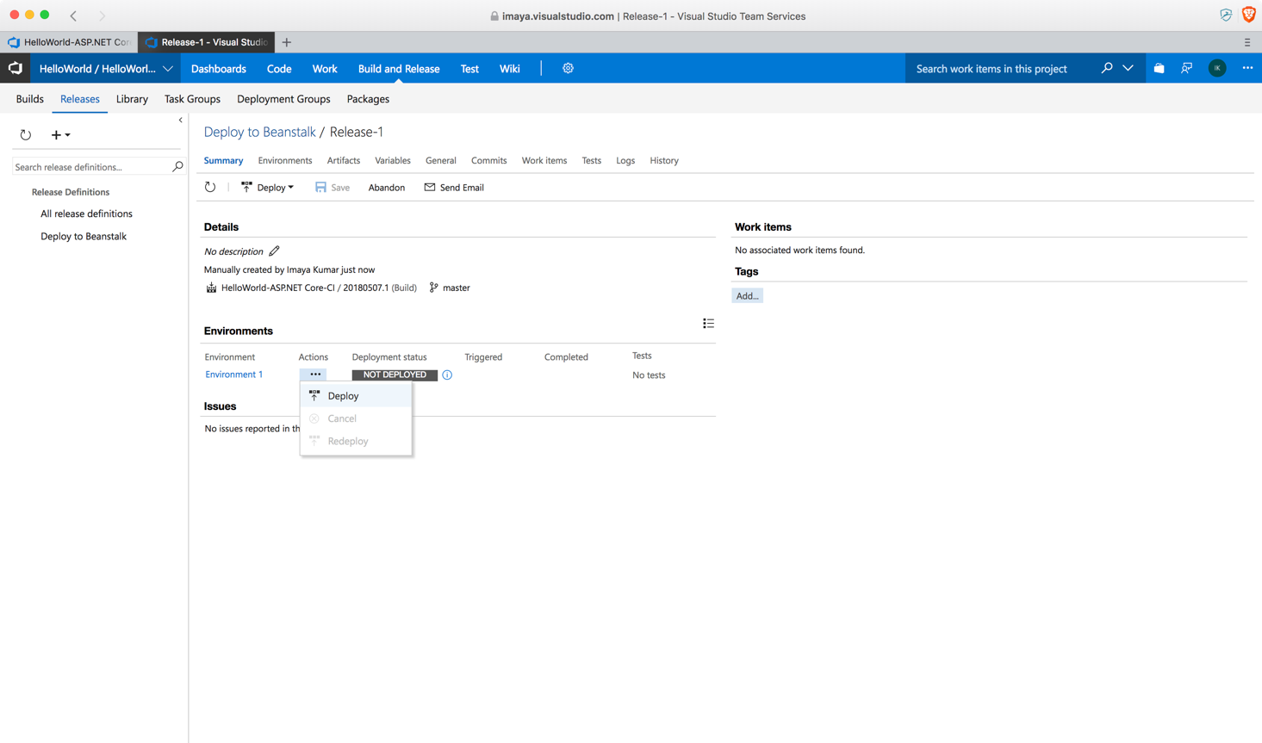Select Deploy to Beanstalk definition in sidebar
1262x743 pixels.
pyautogui.click(x=84, y=236)
